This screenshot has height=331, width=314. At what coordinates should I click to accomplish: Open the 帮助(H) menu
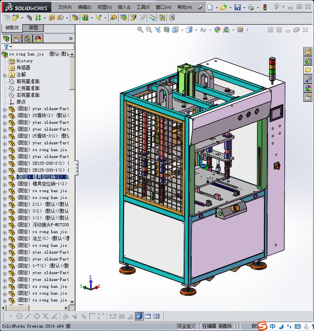185,7
